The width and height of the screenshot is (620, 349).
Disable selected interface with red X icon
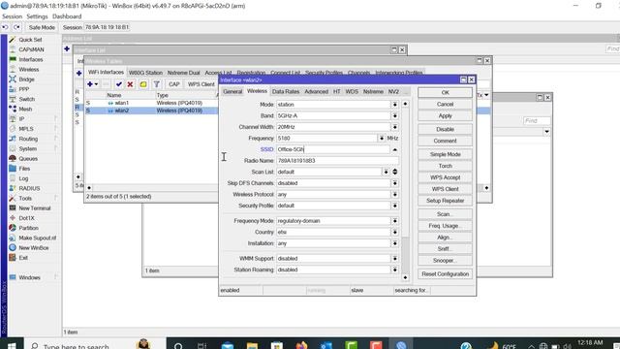(x=130, y=84)
